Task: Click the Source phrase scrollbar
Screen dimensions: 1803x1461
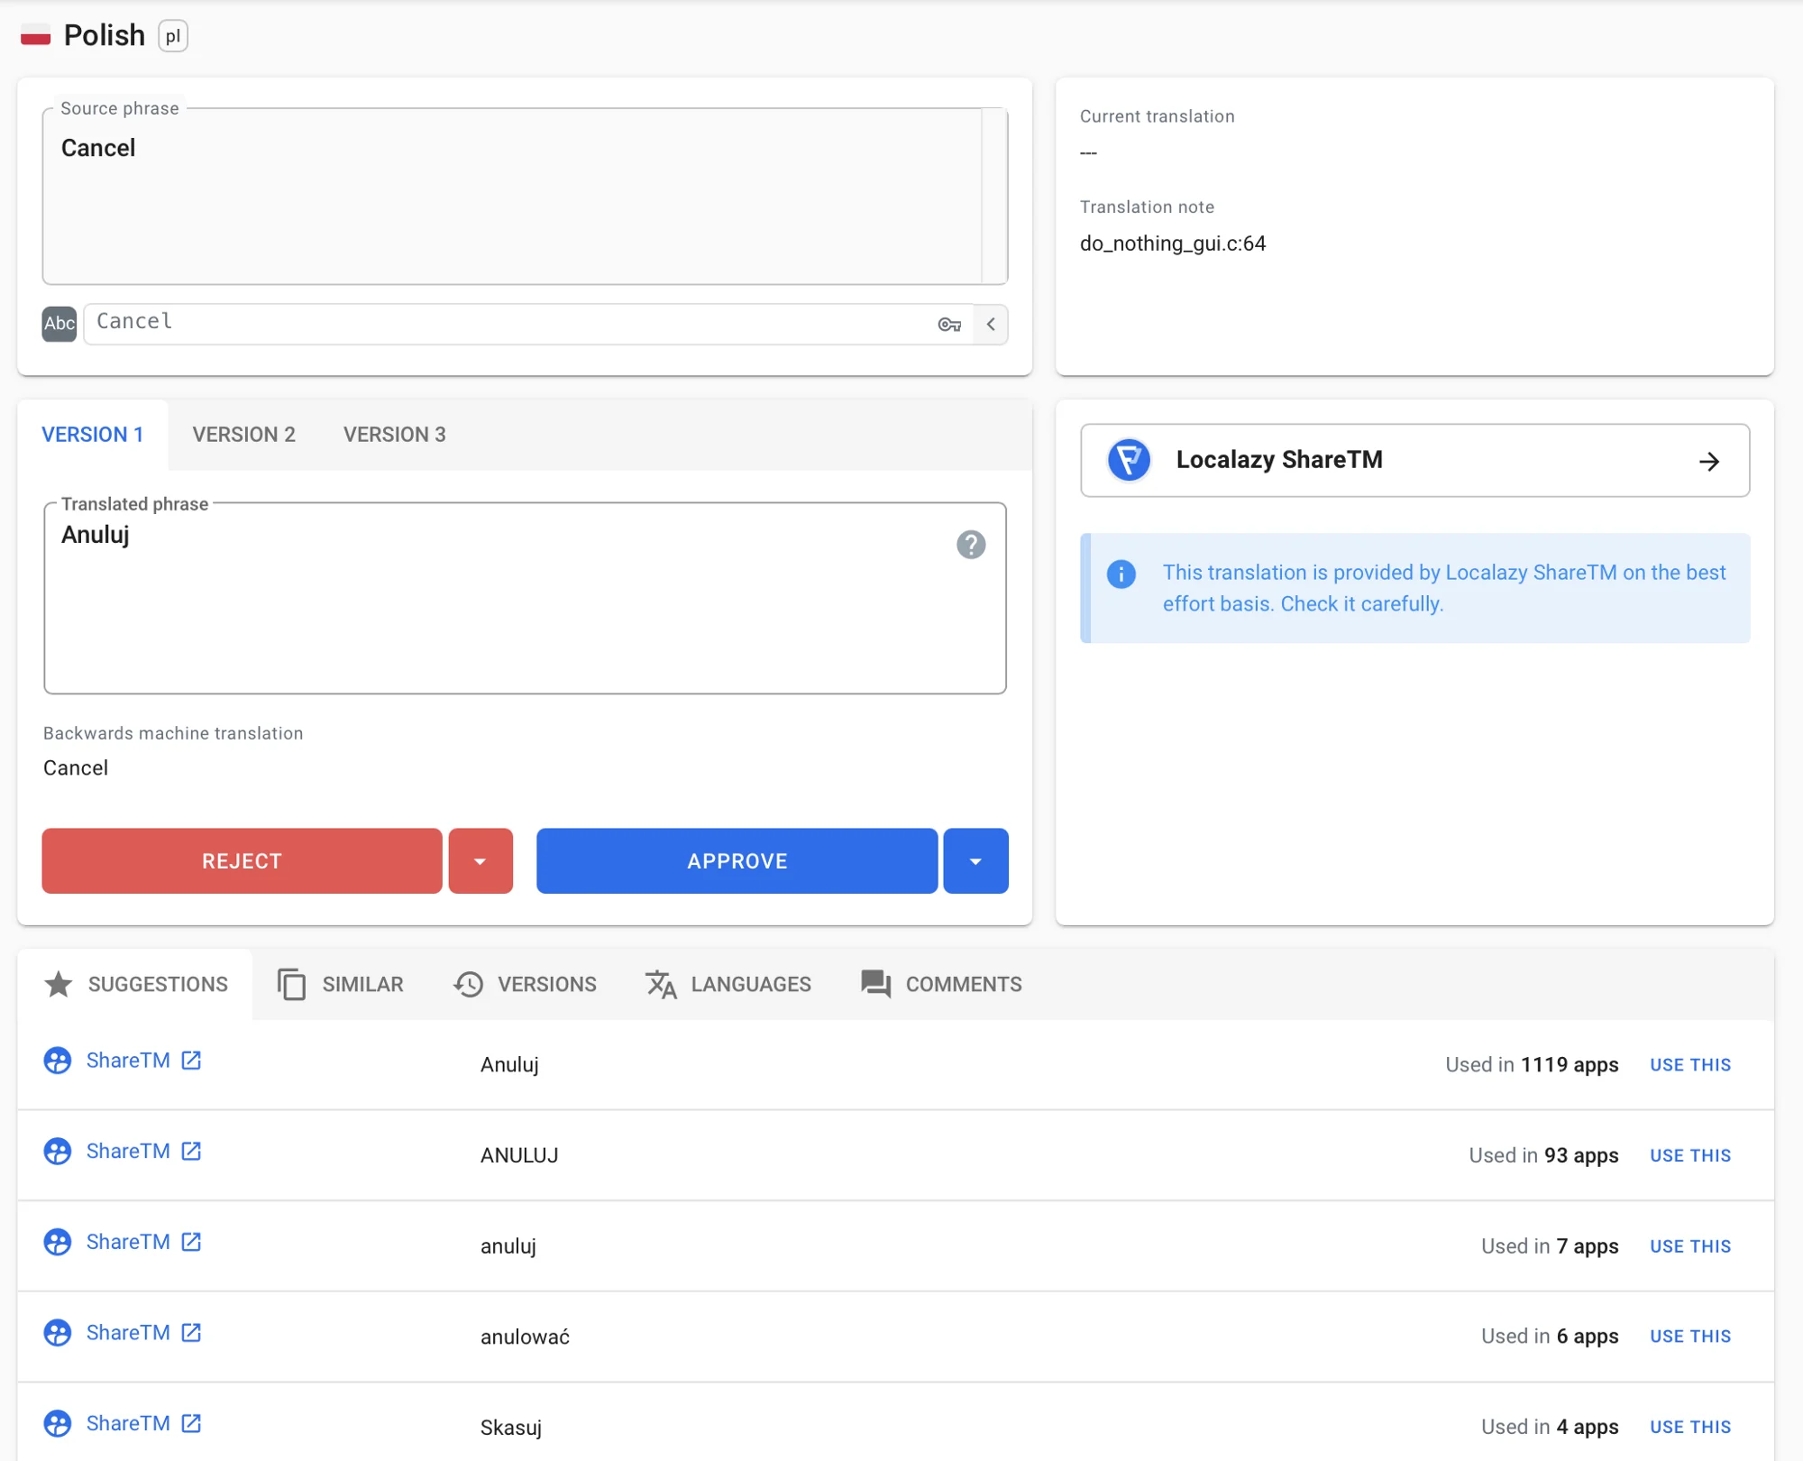Action: (993, 197)
